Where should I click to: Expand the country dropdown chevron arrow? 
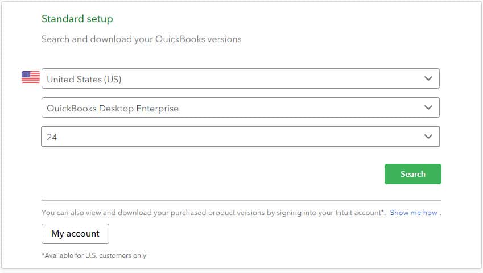(428, 78)
